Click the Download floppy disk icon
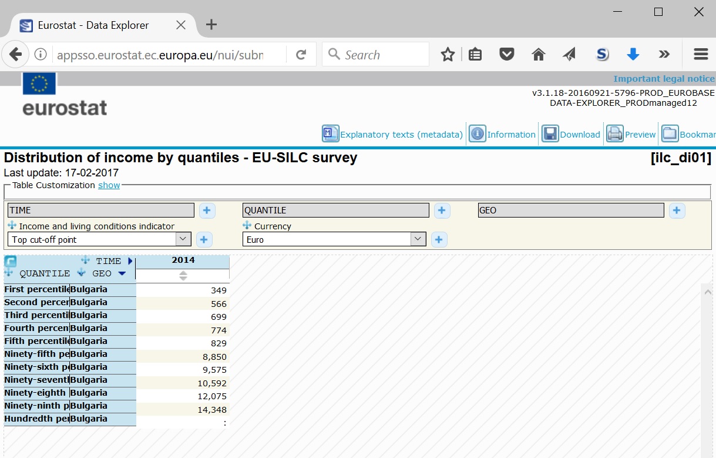 (550, 133)
